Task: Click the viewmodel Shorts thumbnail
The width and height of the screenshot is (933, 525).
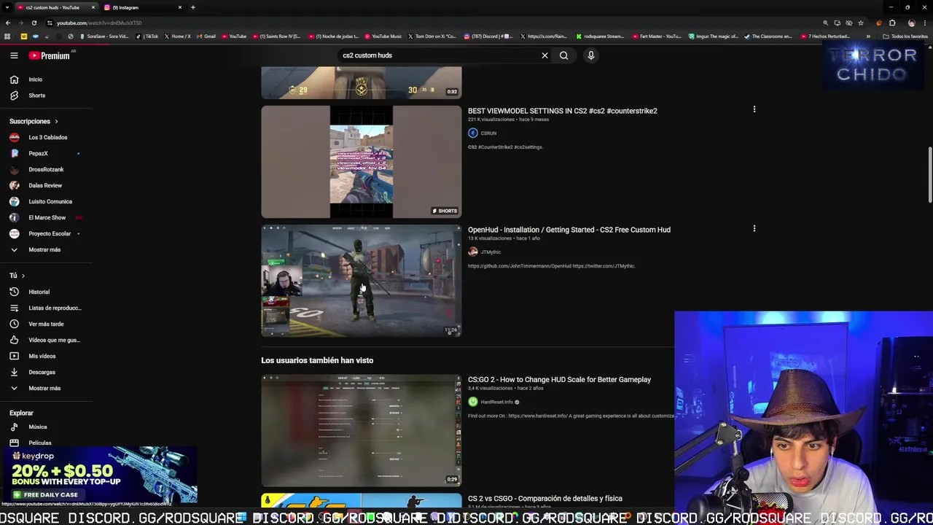Action: tap(362, 162)
